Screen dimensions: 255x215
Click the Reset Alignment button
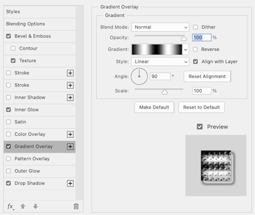(207, 77)
